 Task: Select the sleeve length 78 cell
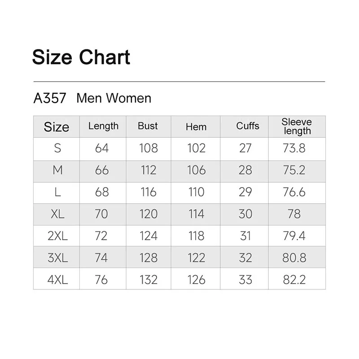(x=294, y=214)
